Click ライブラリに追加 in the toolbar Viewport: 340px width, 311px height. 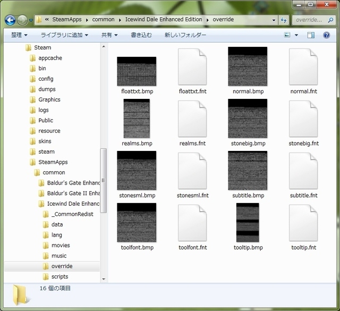click(64, 35)
